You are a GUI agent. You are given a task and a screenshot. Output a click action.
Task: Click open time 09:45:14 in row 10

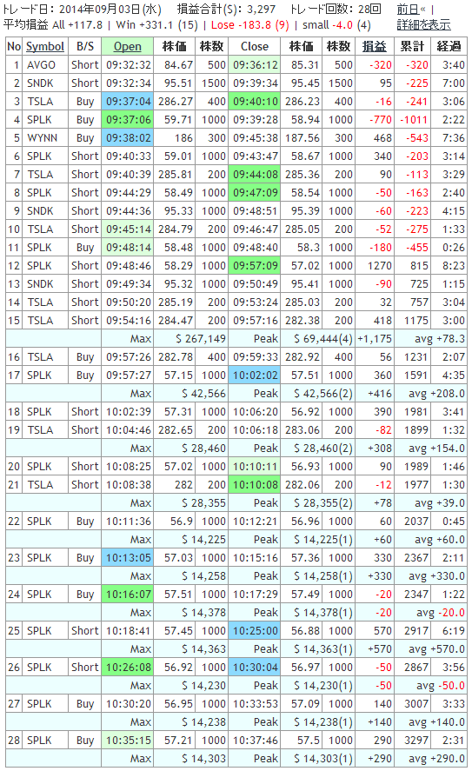point(127,229)
